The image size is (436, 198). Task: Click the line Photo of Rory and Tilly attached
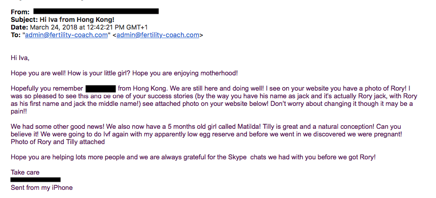coord(58,142)
